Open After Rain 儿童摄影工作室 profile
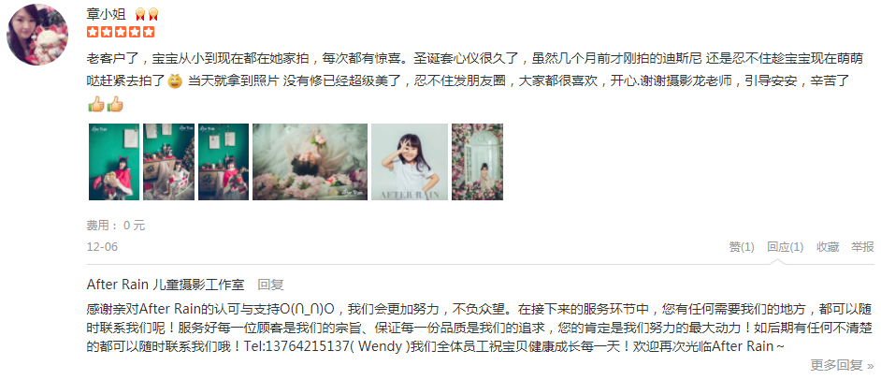 pyautogui.click(x=166, y=285)
